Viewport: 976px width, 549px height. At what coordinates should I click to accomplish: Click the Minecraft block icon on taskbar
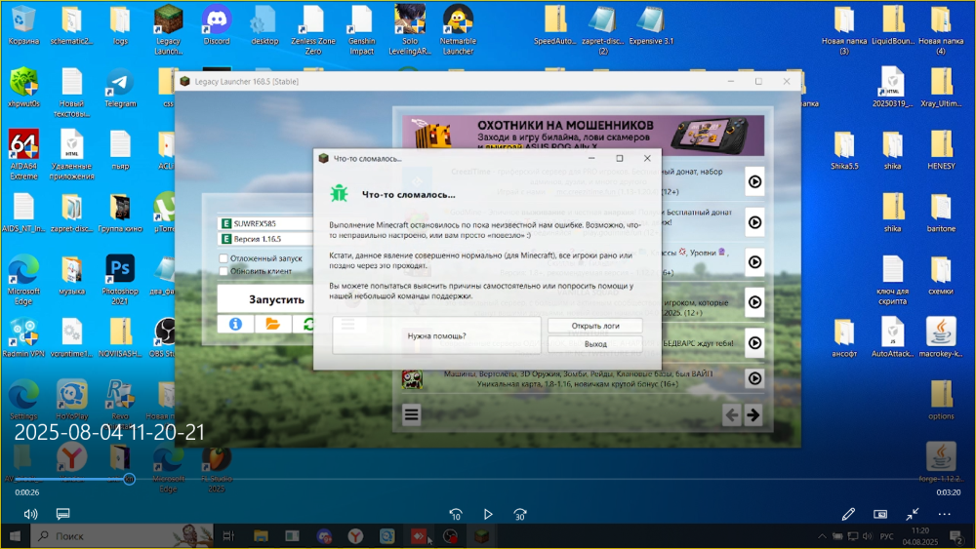click(482, 536)
